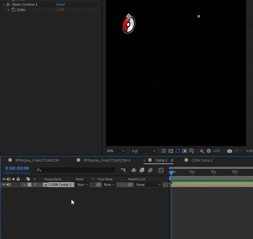Open the Full resolution dropdown
Screen dimensions: 253x239
(x=144, y=151)
